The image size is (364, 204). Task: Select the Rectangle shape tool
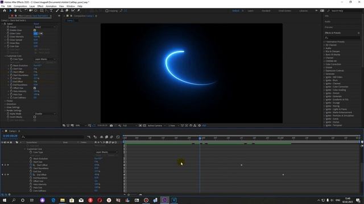pos(42,11)
